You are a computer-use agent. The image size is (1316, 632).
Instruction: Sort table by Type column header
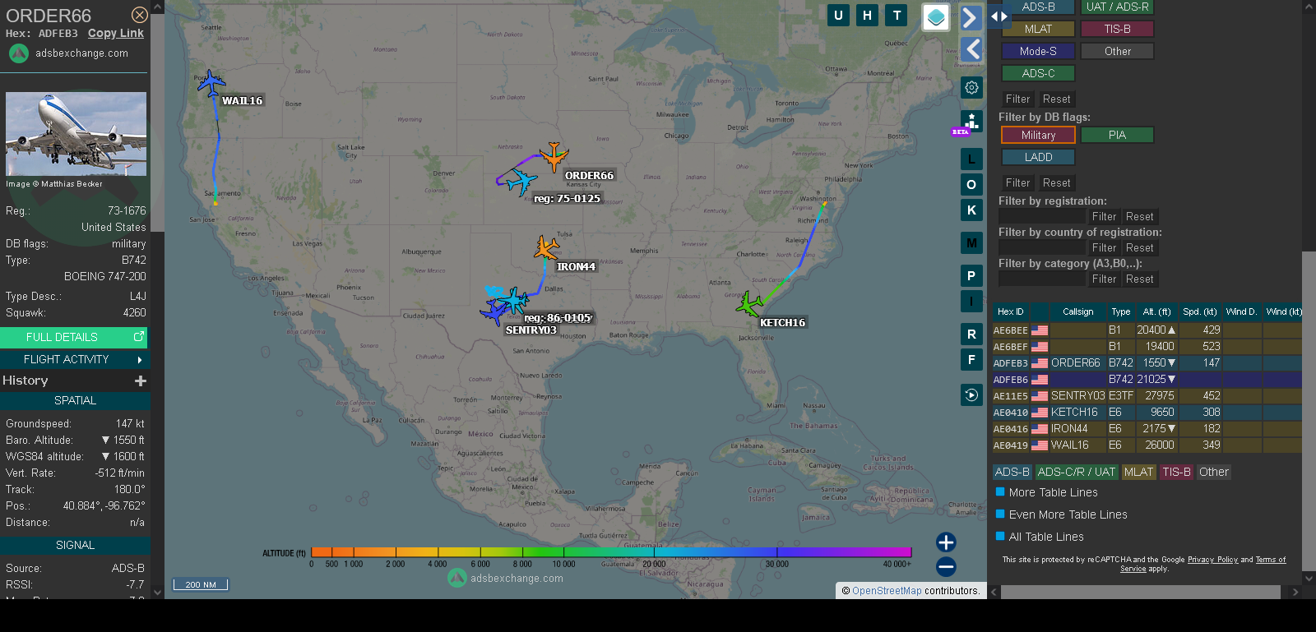coord(1120,311)
